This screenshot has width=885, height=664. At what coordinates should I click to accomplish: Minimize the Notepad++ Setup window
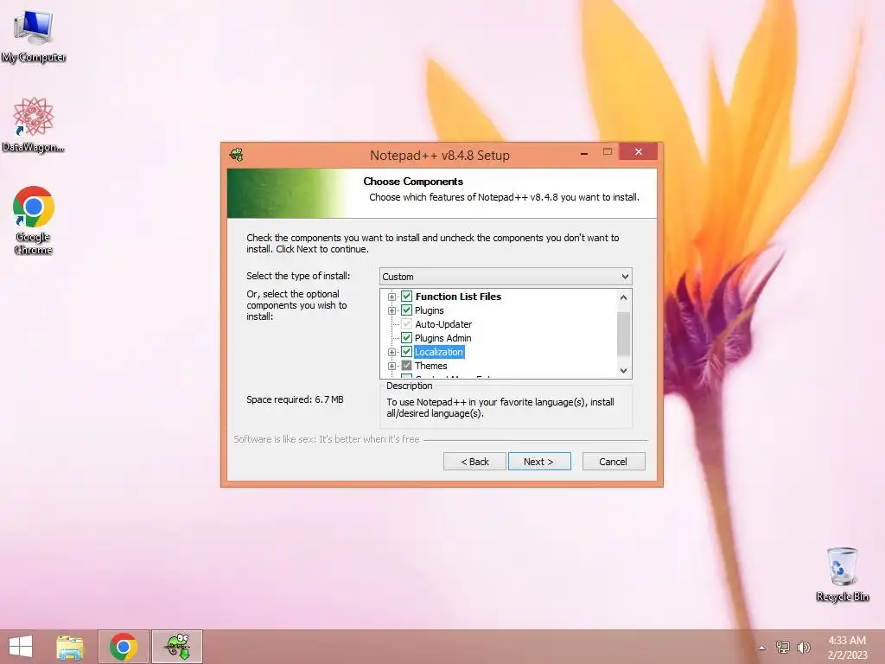pos(584,152)
